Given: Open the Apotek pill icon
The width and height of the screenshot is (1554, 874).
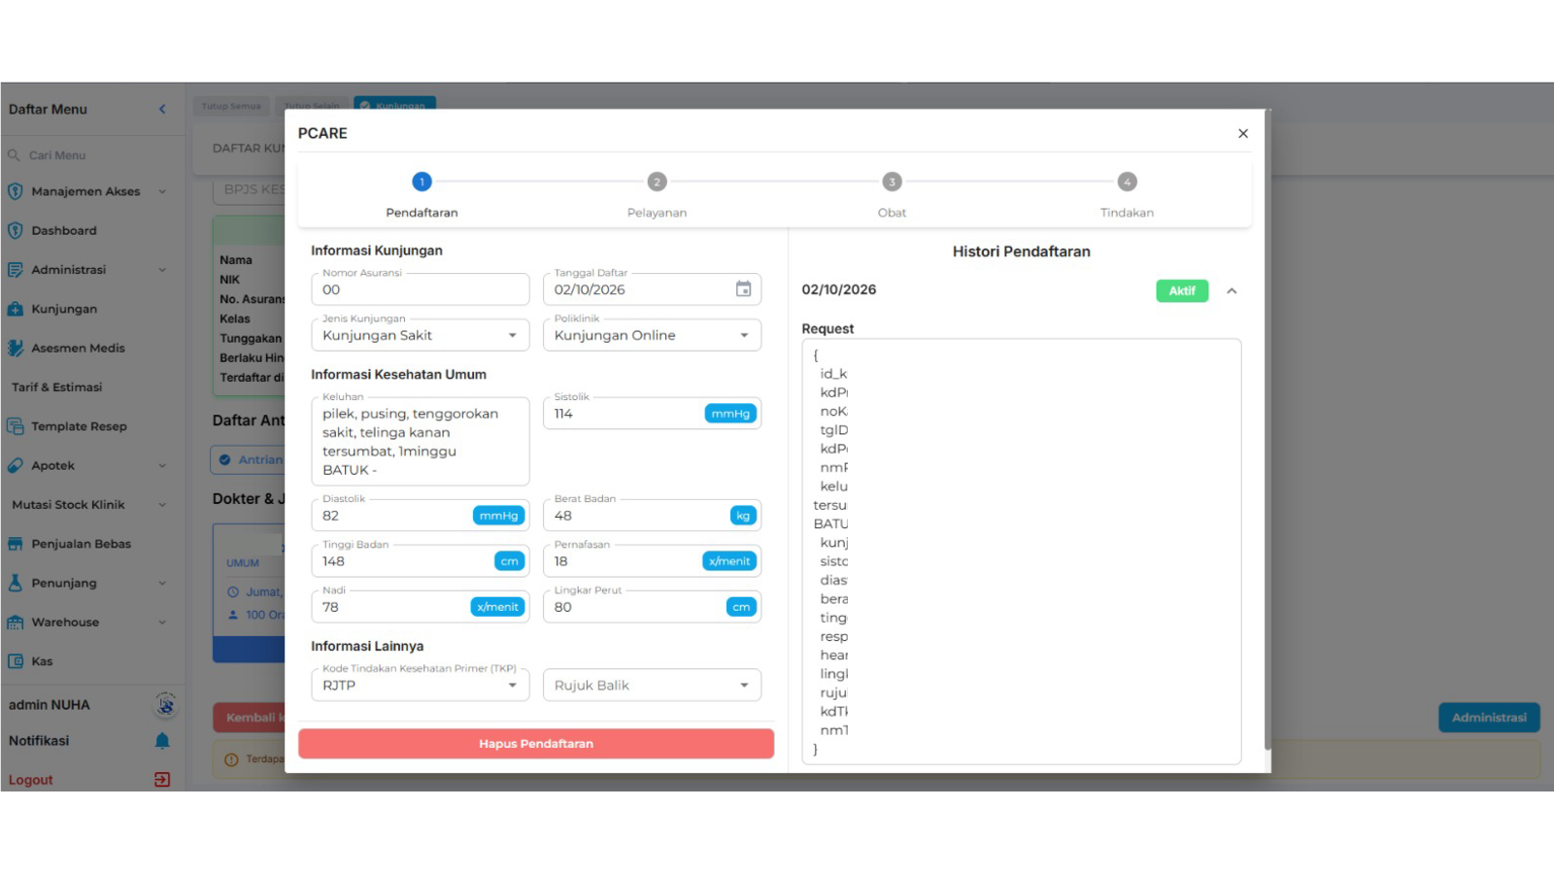Looking at the screenshot, I should click(16, 465).
